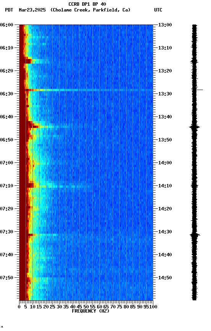This screenshot has width=211, height=331.
Task: Click the 07:50 PDT time label
Action: [x=6, y=278]
